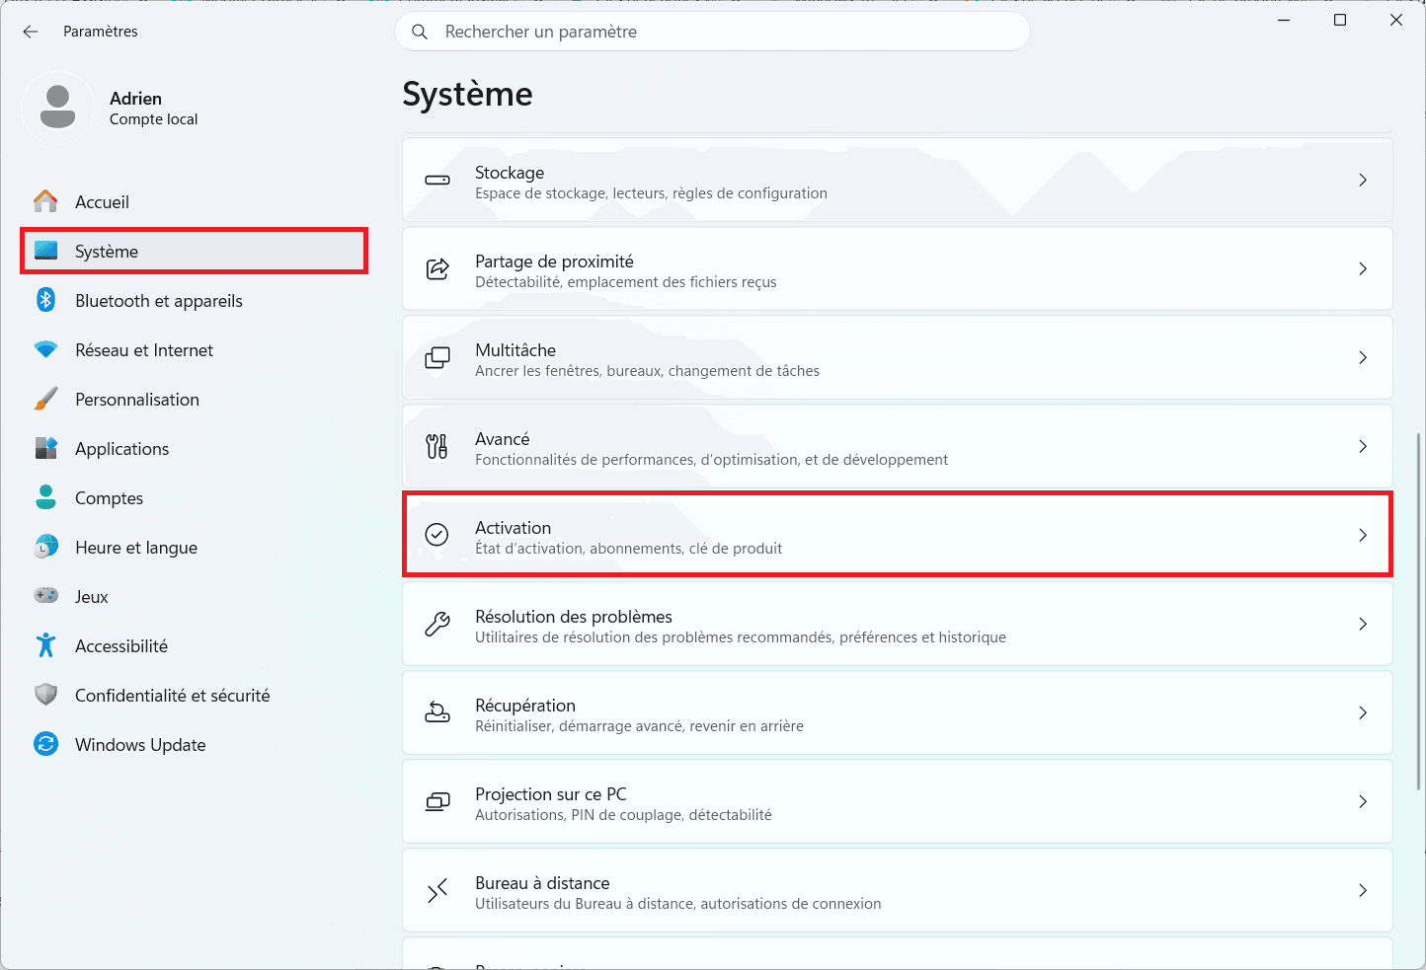Click the Confidentialité shield icon
The height and width of the screenshot is (970, 1426).
45,695
